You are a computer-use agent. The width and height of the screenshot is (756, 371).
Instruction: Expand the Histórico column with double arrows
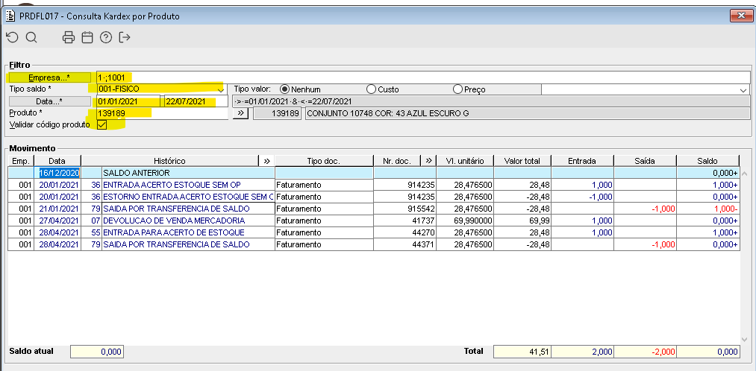[266, 161]
